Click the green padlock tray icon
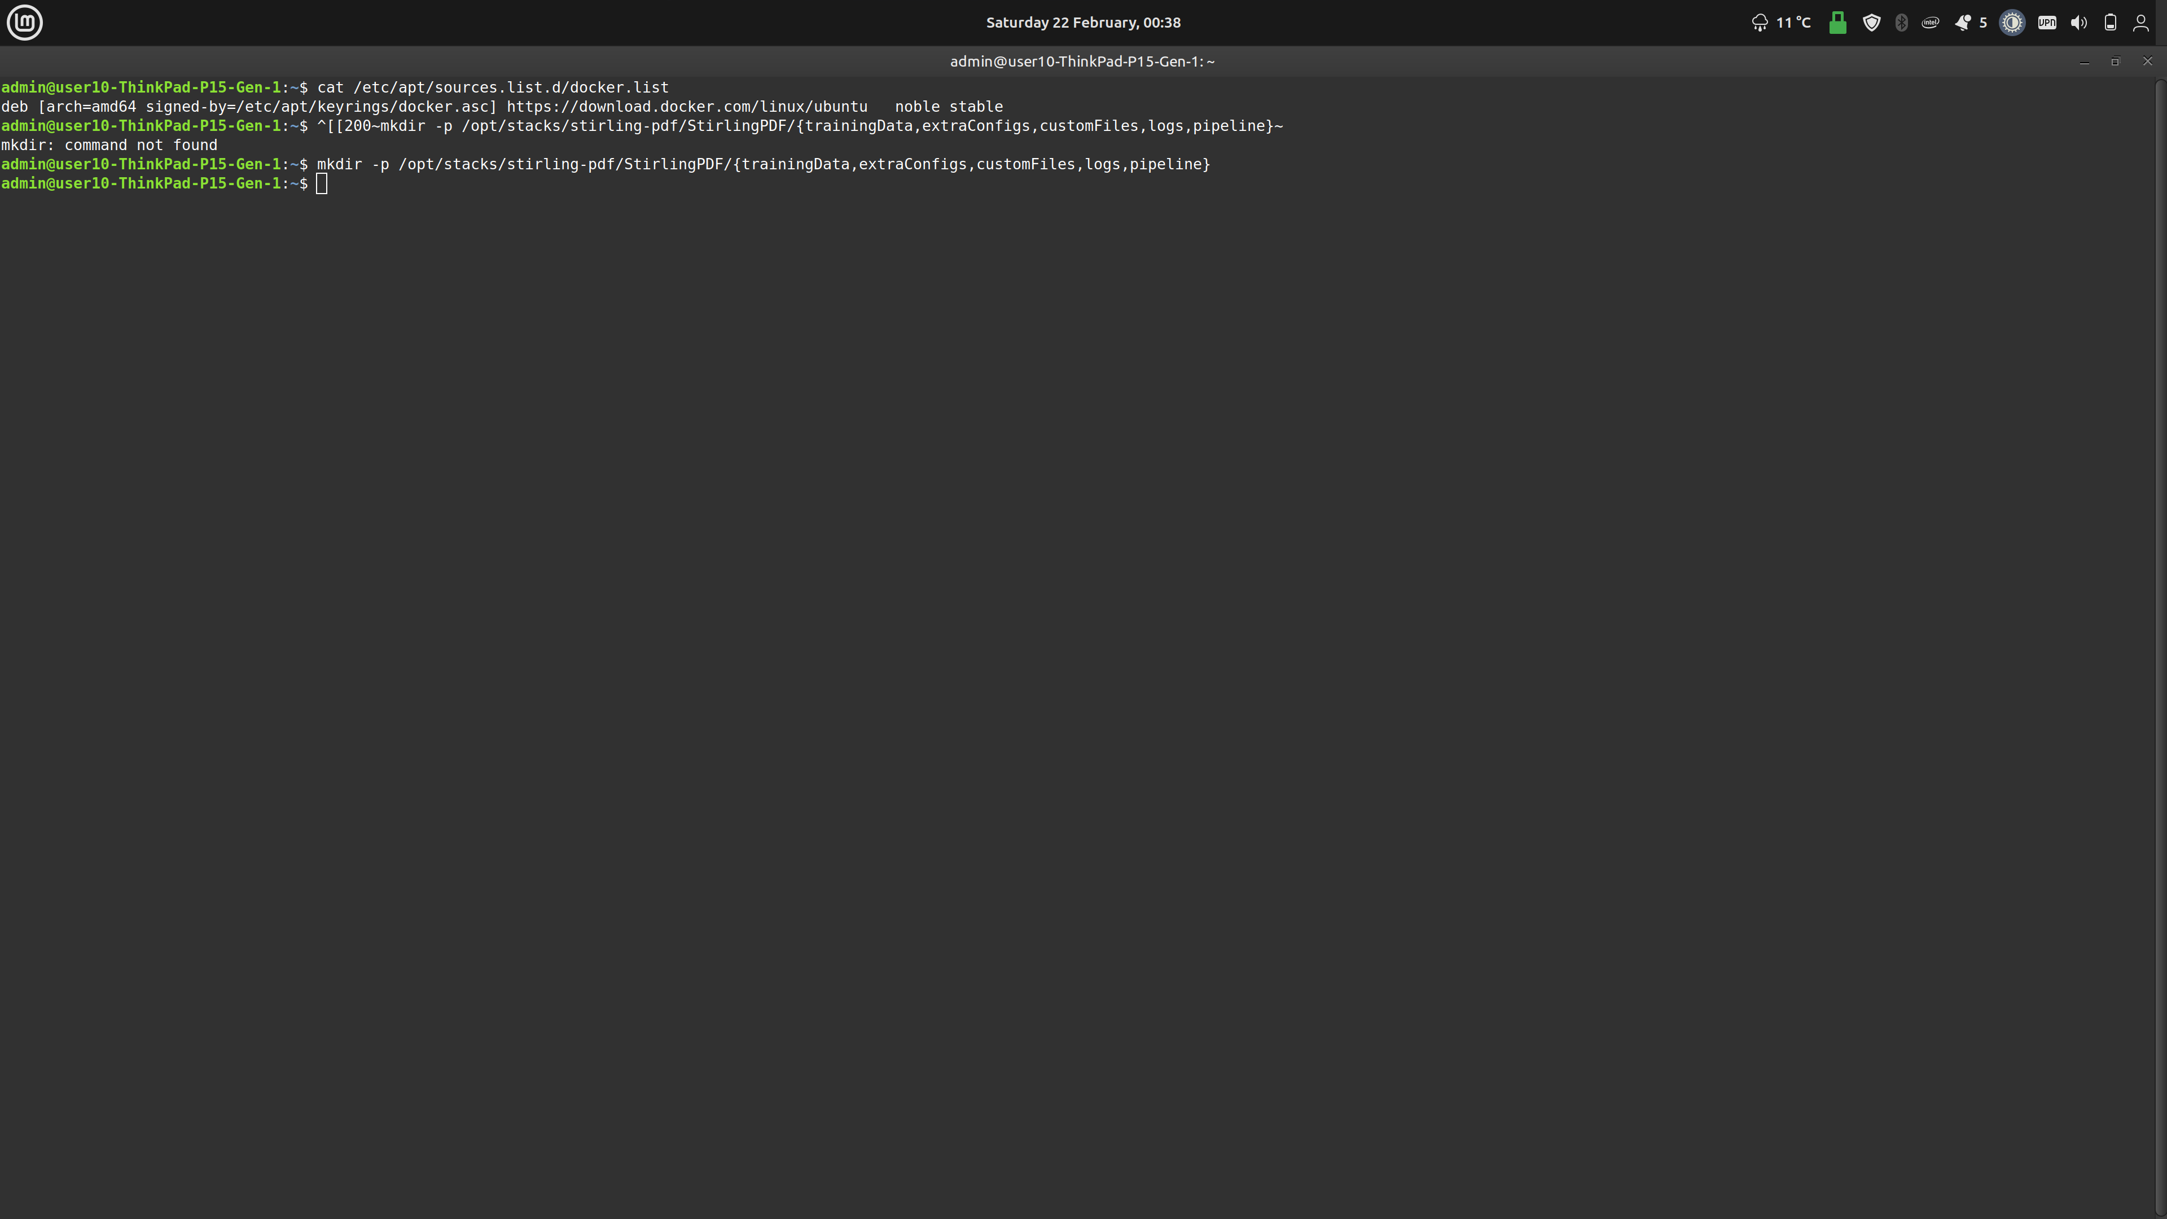Image resolution: width=2167 pixels, height=1219 pixels. 1837,23
